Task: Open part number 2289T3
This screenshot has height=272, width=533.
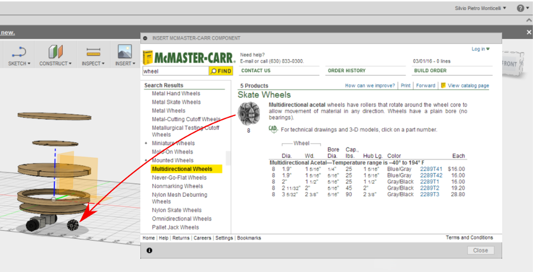Action: [430, 194]
